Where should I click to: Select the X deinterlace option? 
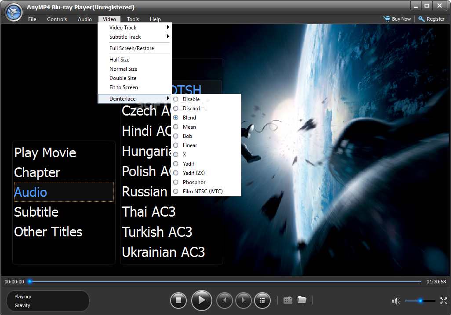pos(206,154)
